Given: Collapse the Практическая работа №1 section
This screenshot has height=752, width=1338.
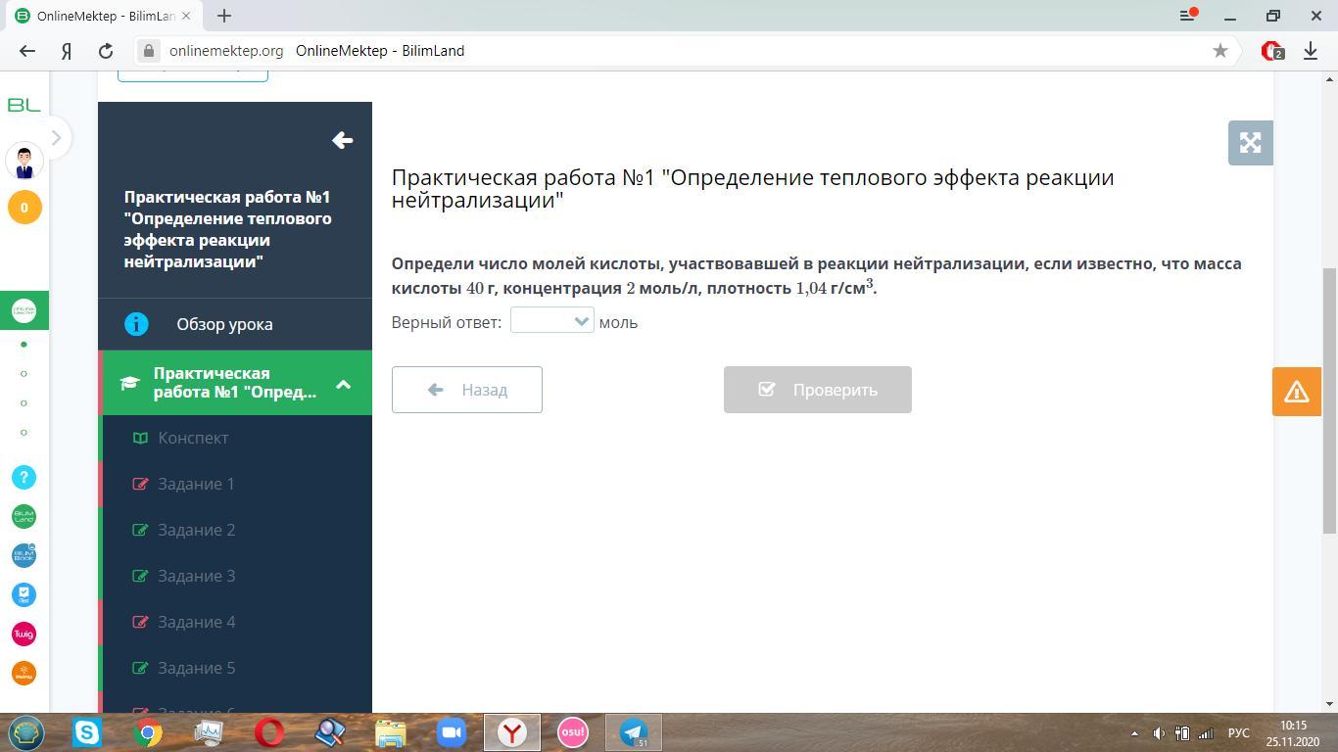Looking at the screenshot, I should pyautogui.click(x=343, y=384).
